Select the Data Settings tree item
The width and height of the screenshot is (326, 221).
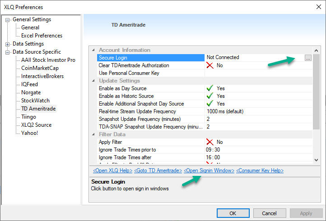(28, 44)
